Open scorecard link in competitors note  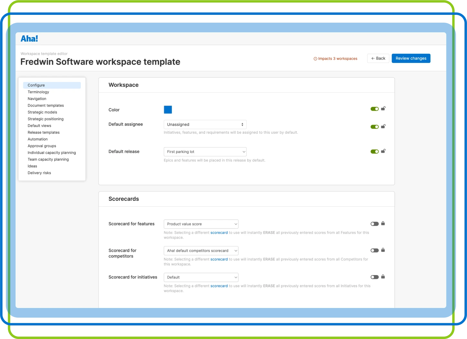pyautogui.click(x=219, y=259)
